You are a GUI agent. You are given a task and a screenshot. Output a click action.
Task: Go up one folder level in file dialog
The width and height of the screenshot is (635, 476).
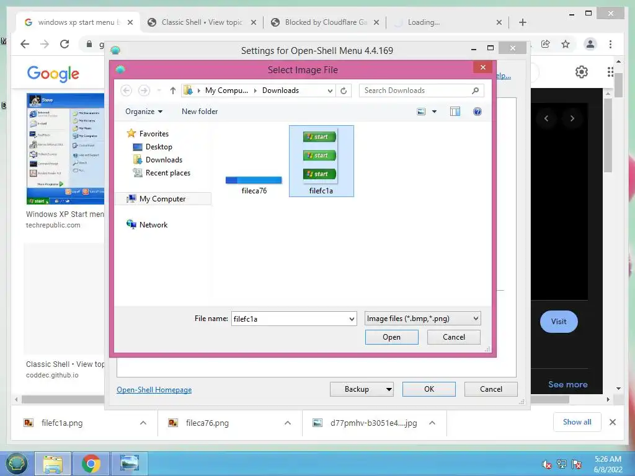point(173,90)
